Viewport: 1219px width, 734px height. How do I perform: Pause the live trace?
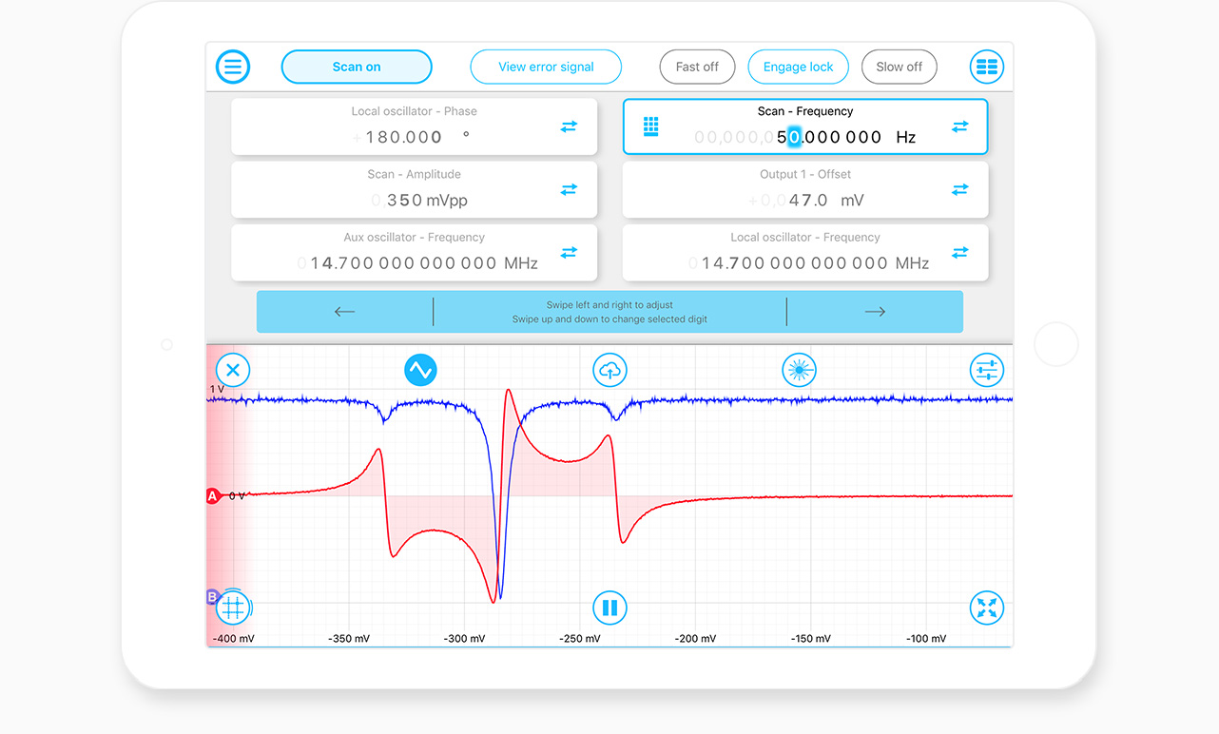(x=609, y=607)
